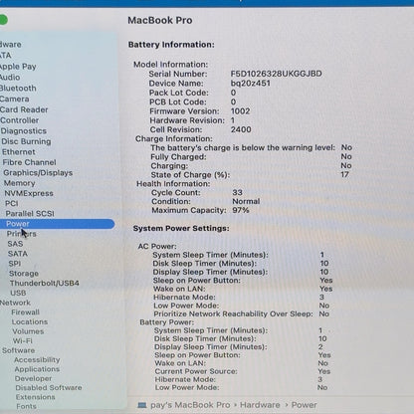Click the laptop icon in path bar
Image resolution: width=414 pixels, height=414 pixels.
click(x=142, y=405)
